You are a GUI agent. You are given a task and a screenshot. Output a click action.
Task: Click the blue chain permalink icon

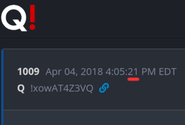[104, 88]
